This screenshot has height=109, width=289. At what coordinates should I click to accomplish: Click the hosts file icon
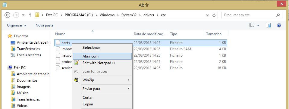tap(58, 43)
